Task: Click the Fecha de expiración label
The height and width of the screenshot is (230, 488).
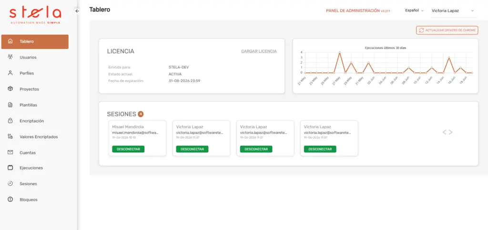Action: (126, 81)
